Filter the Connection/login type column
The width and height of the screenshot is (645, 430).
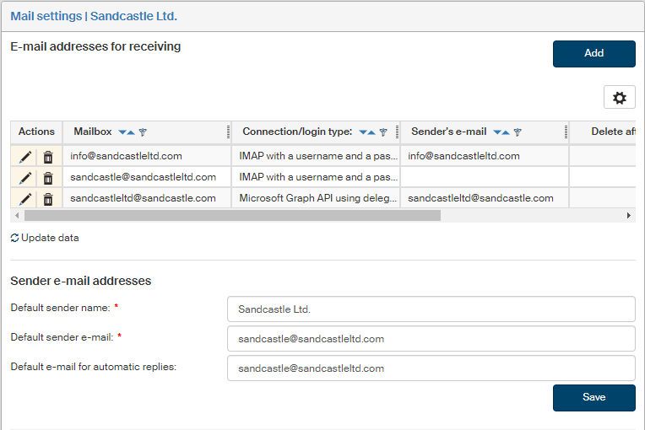[383, 132]
